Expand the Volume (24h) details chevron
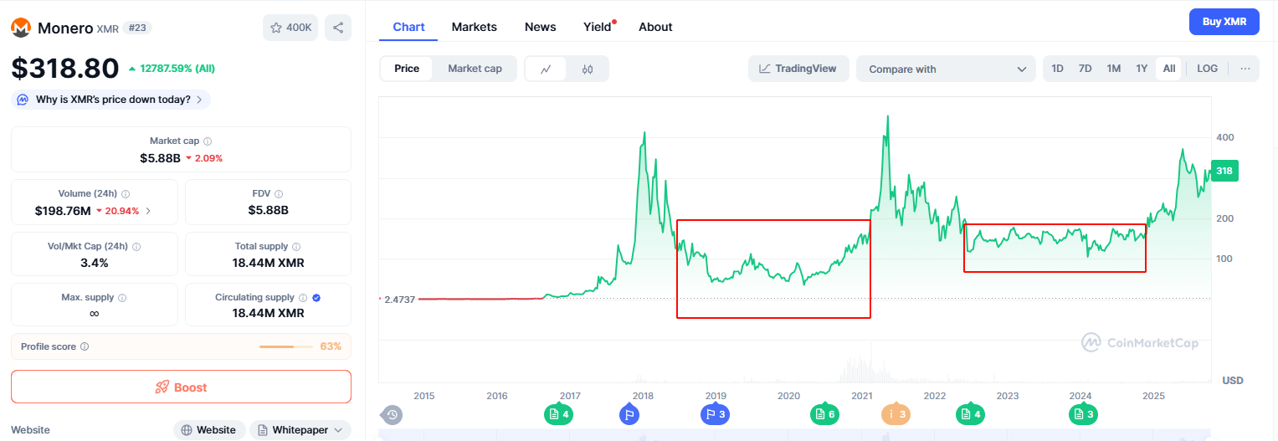Viewport: 1278px width, 441px height. point(148,211)
